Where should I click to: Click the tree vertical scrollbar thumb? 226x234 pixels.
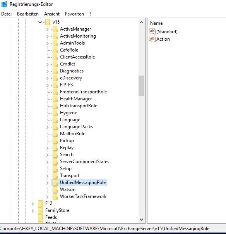pos(141,86)
